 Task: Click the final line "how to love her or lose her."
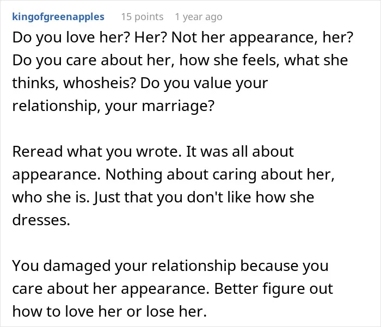109,311
